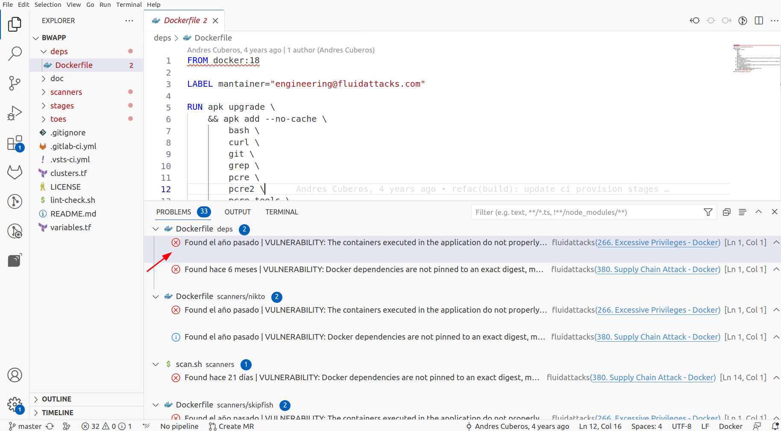Switch to the TERMINAL tab
Screen dimensions: 781x431
tap(282, 212)
